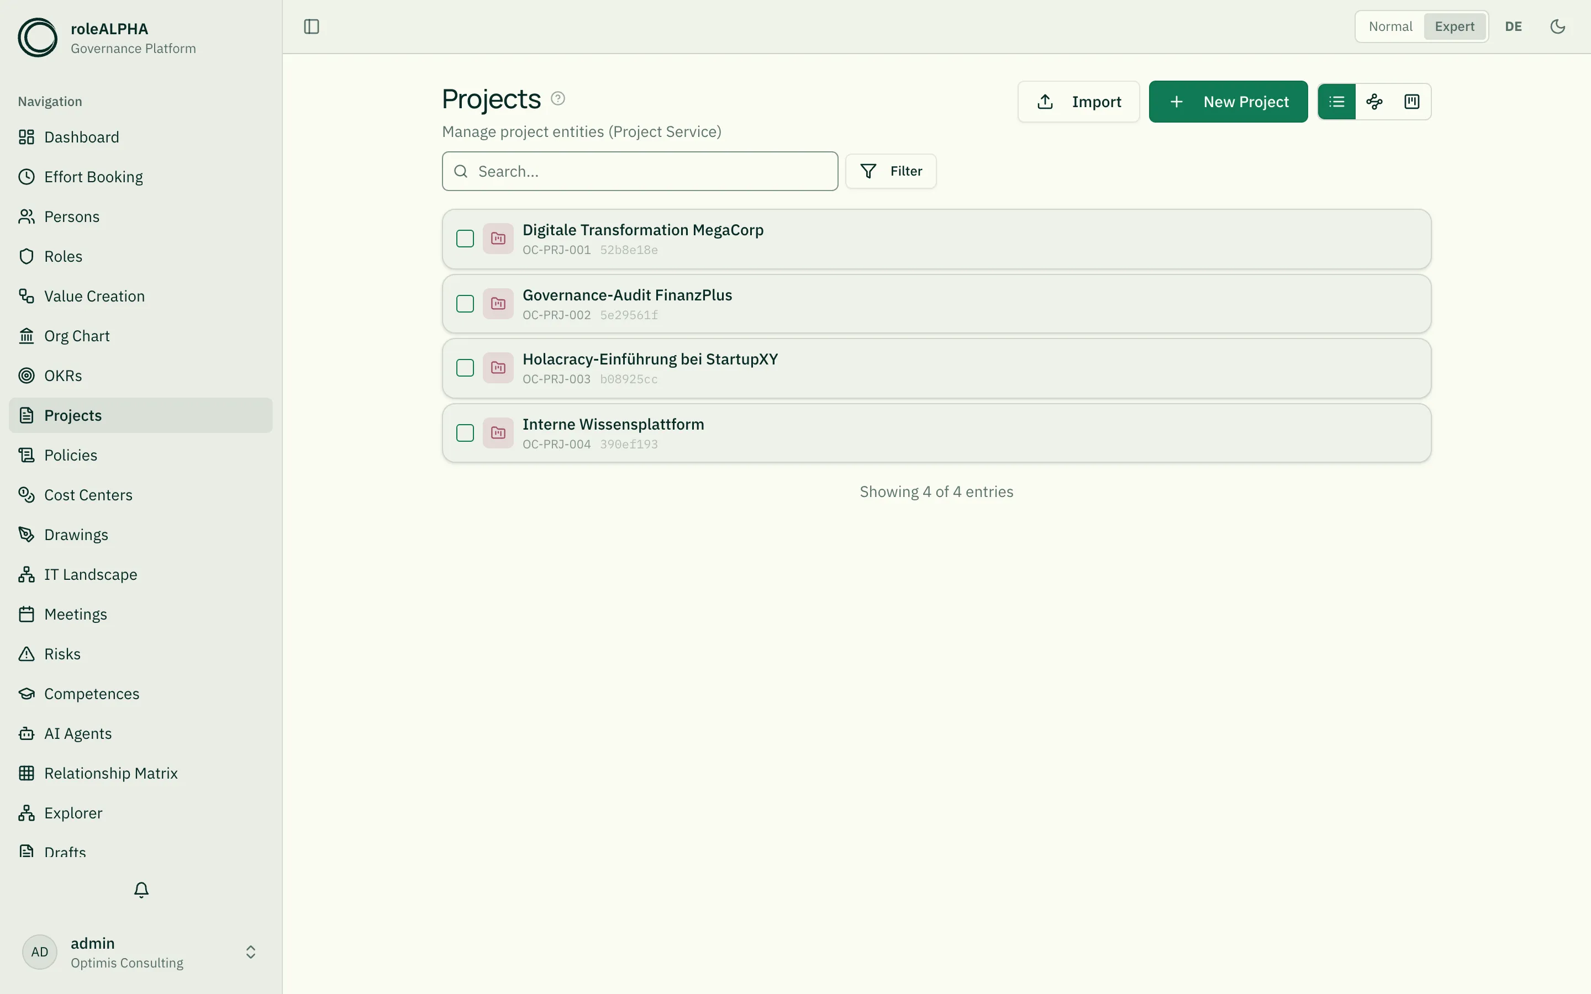The height and width of the screenshot is (994, 1591).
Task: Expand the admin account switcher chevron
Action: click(x=250, y=952)
